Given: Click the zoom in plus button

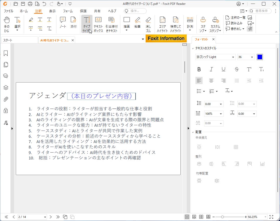Looking at the screenshot, I should (x=246, y=217).
